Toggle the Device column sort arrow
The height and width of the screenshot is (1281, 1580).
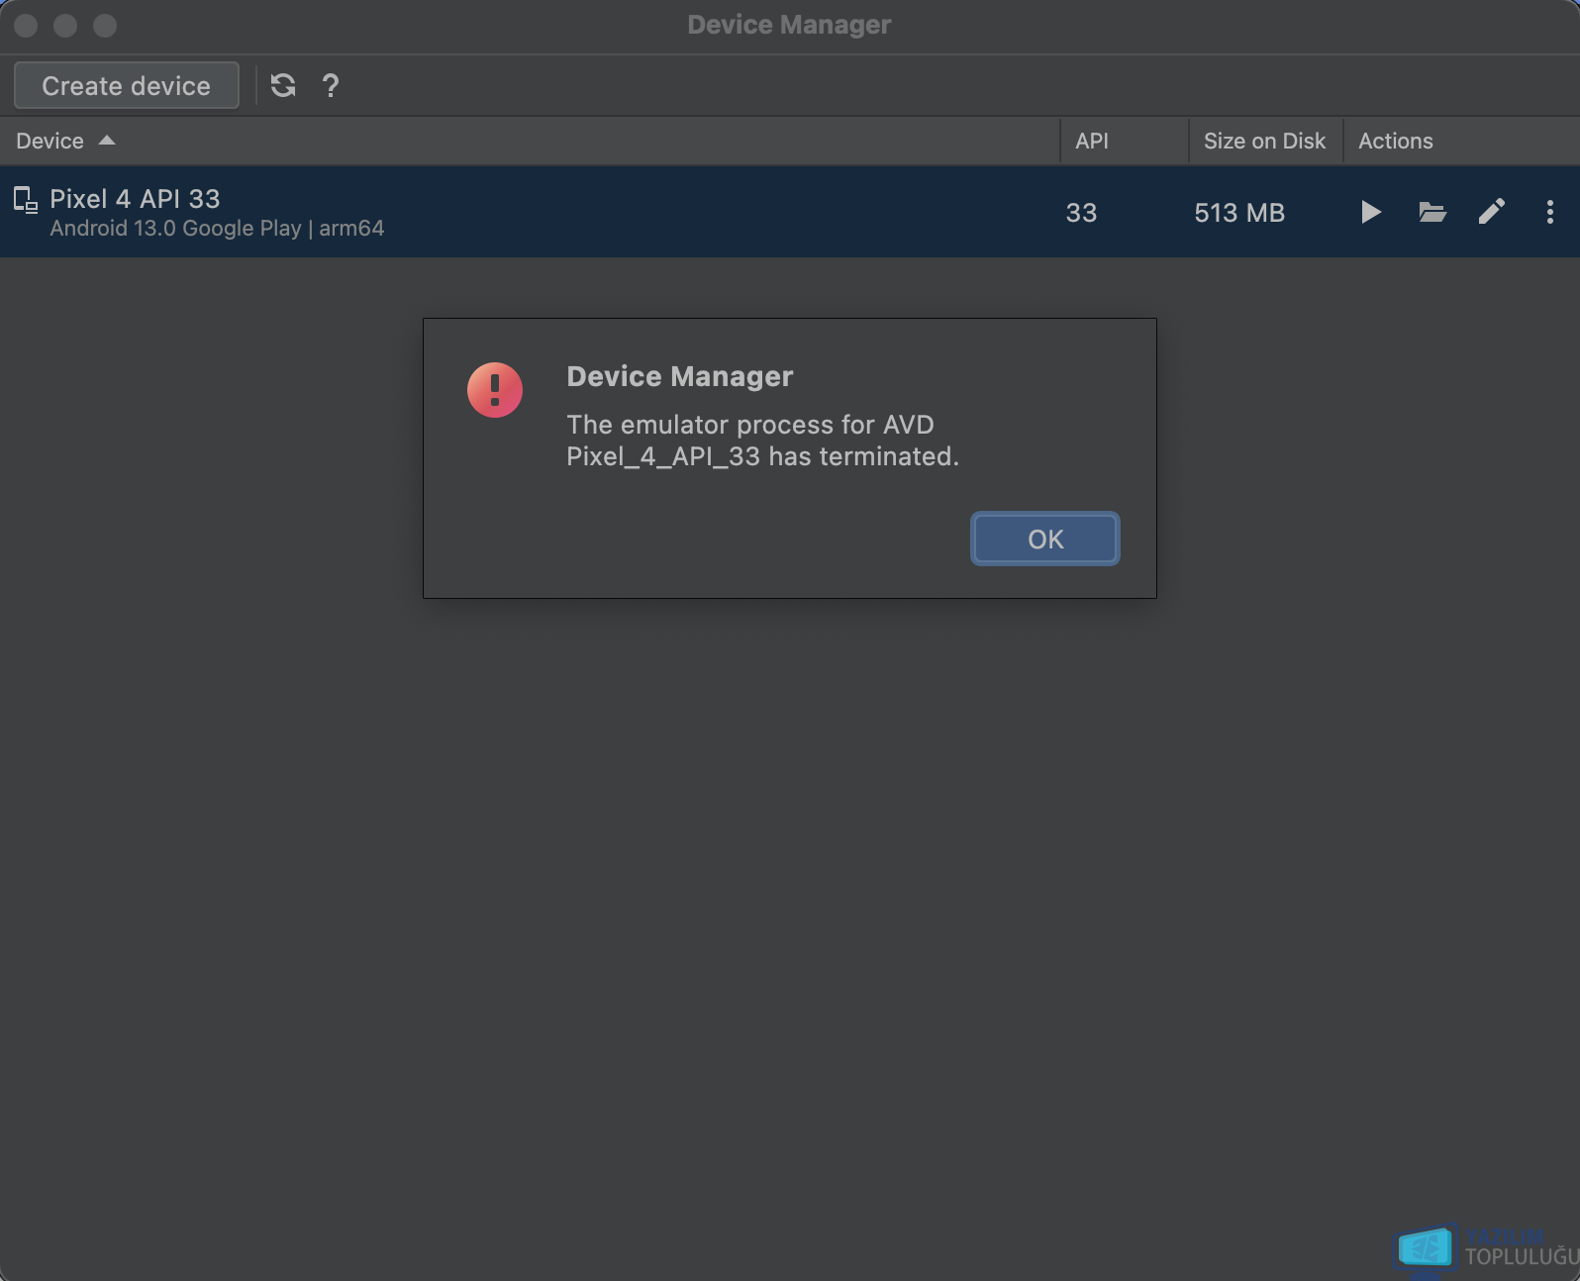[107, 141]
